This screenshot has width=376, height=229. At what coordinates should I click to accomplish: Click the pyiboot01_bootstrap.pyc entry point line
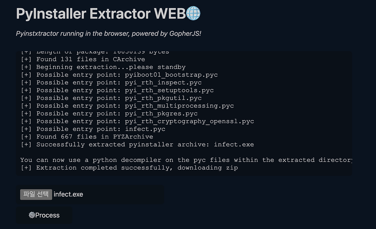tap(119, 75)
